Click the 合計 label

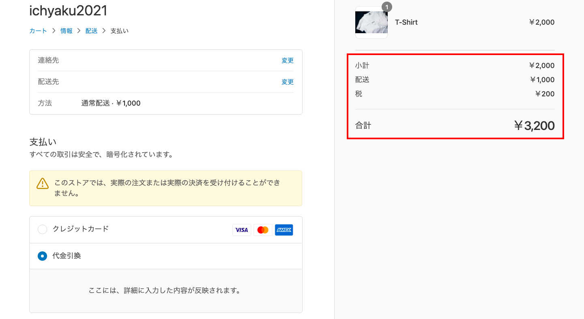coord(363,125)
